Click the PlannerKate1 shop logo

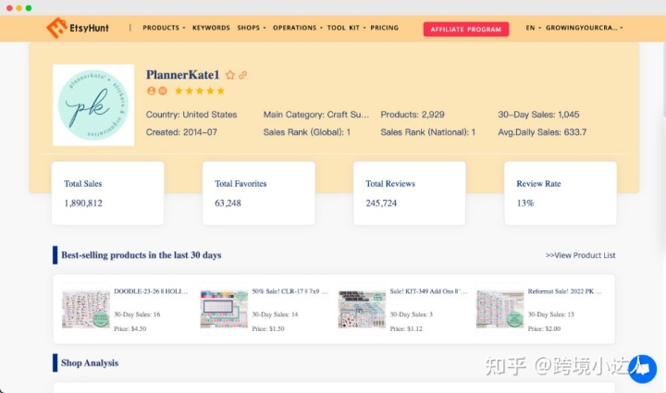[93, 104]
